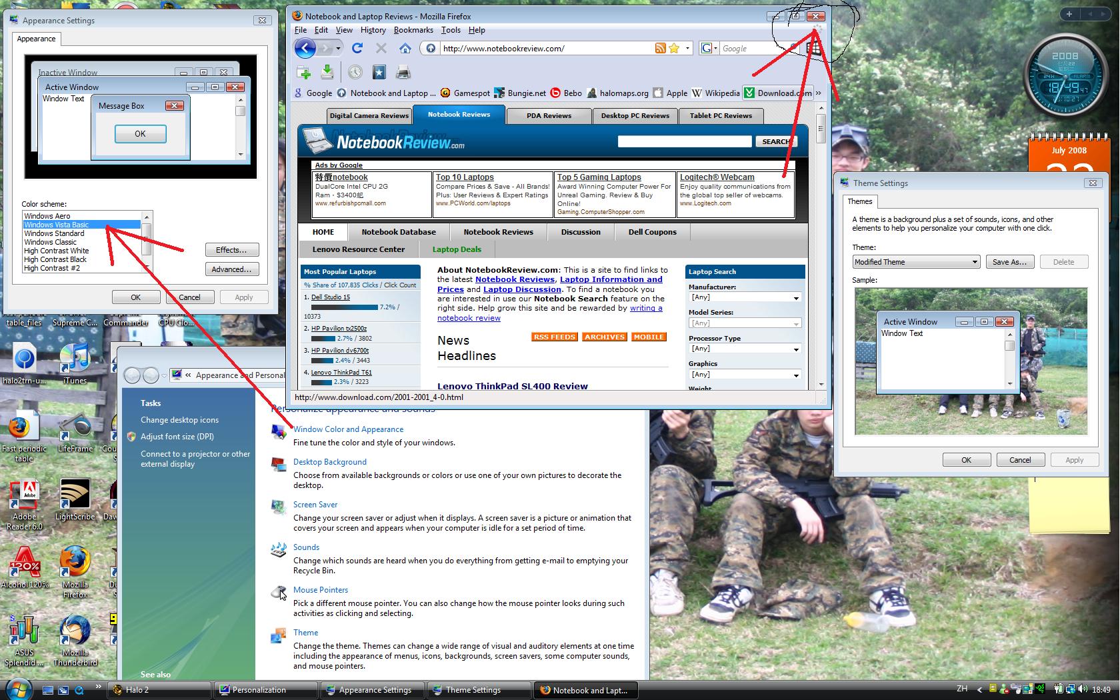Screen dimensions: 1120x700
Task: Open the Tools menu in Firefox
Action: click(451, 30)
